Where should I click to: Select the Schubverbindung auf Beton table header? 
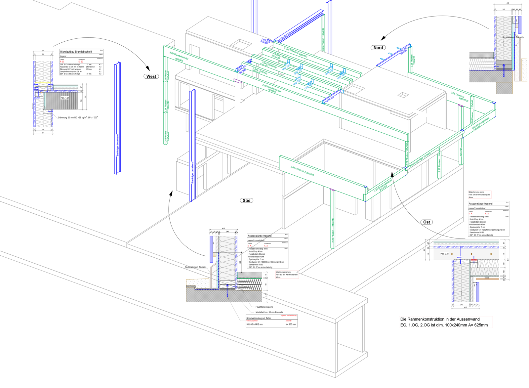259,318
